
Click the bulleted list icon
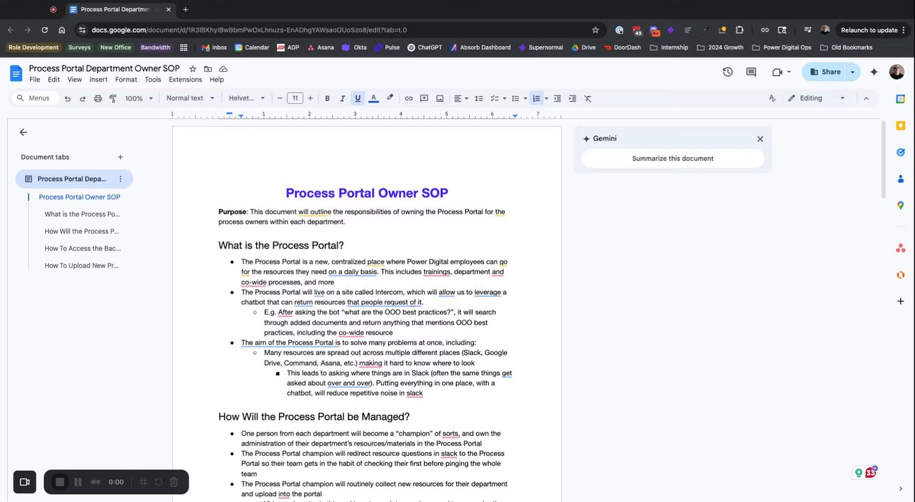[515, 98]
